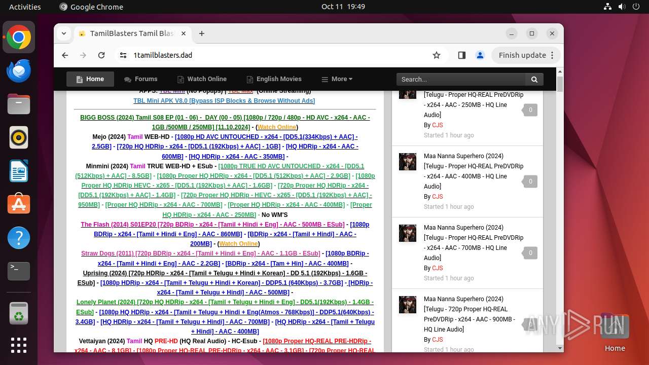Image resolution: width=649 pixels, height=365 pixels.
Task: Open the clock and calendar menu
Action: [343, 7]
